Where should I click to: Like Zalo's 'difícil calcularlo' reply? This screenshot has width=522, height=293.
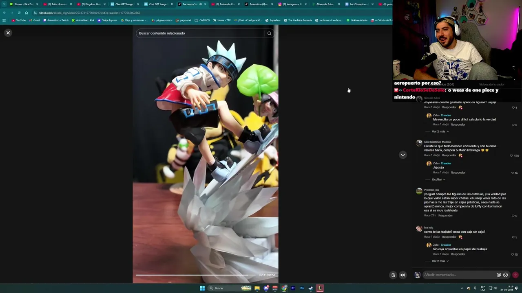click(513, 125)
